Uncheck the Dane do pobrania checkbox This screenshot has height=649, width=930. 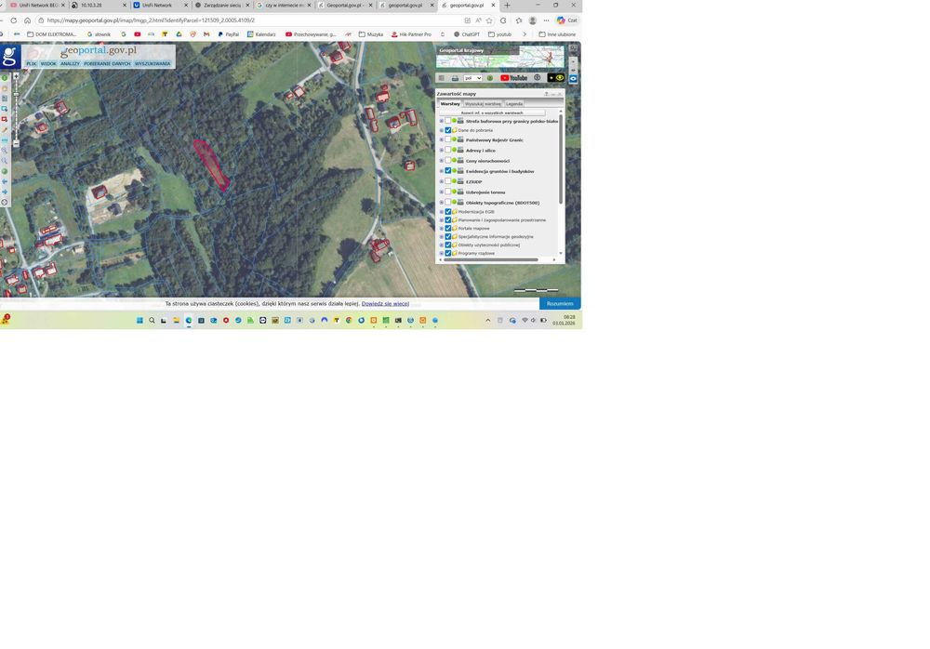(448, 130)
